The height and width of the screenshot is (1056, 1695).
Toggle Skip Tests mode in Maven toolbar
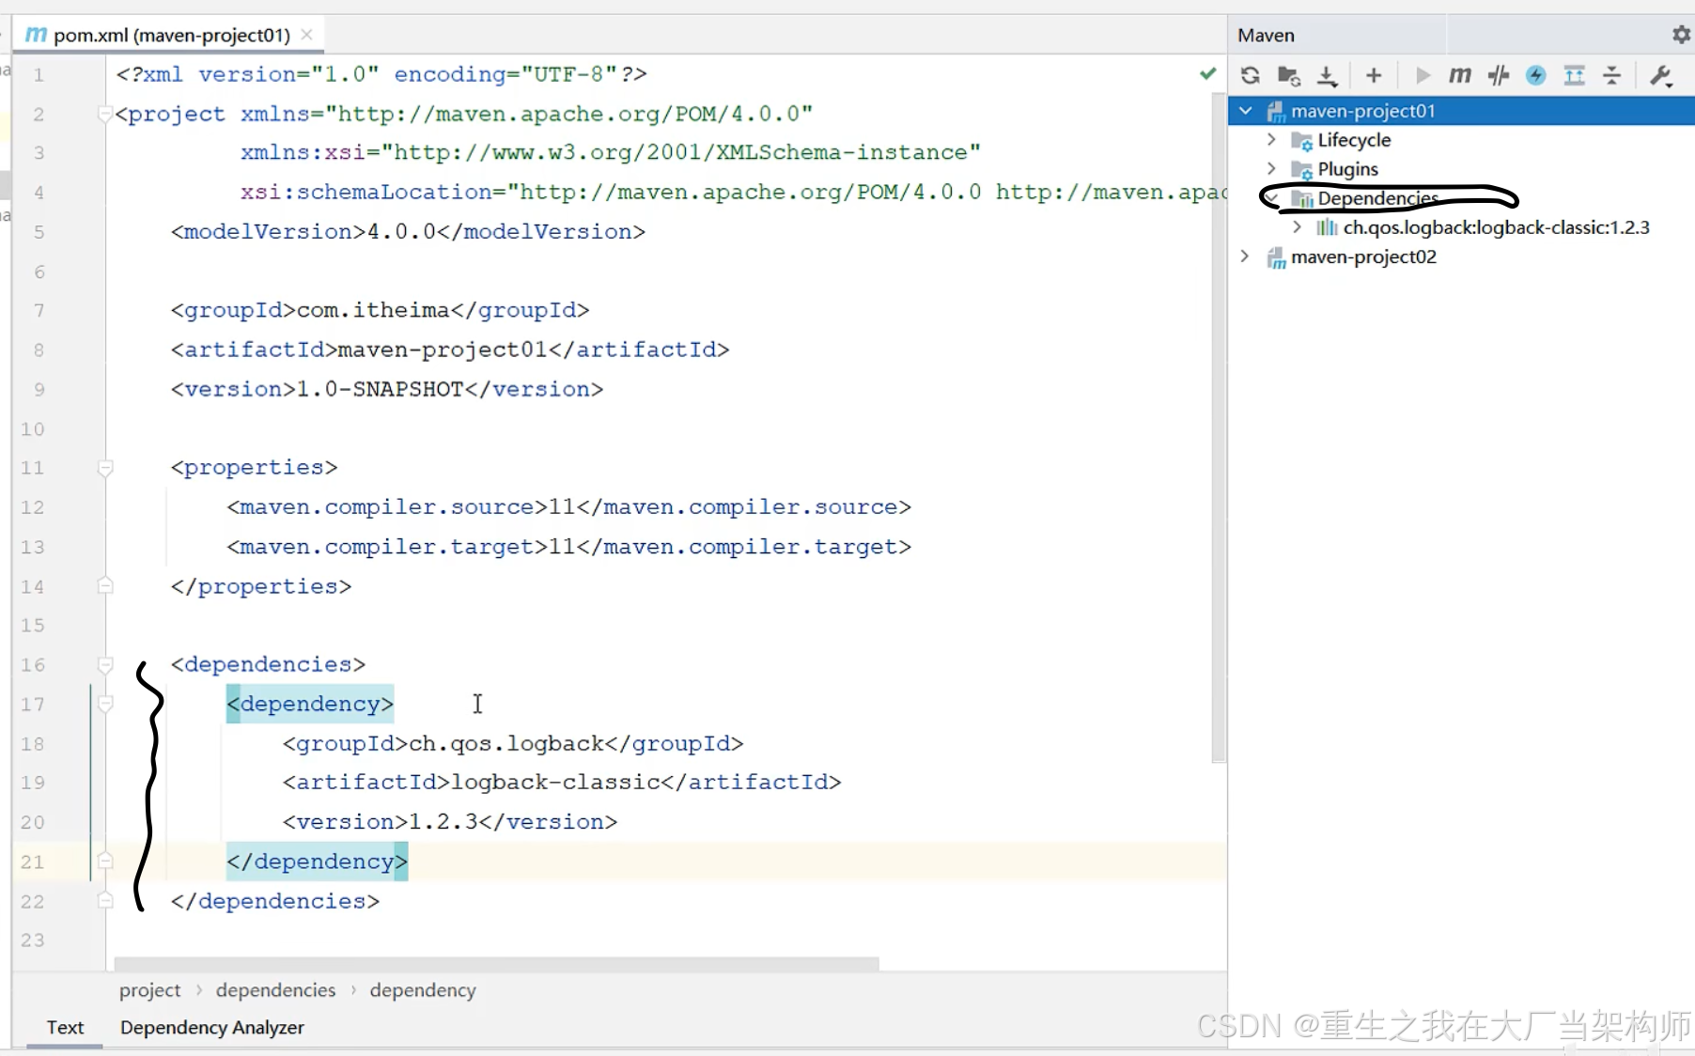(1499, 75)
